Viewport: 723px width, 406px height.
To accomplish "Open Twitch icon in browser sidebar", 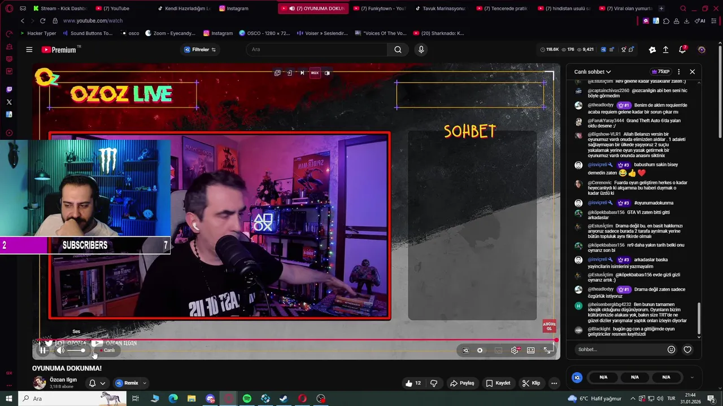I will click(x=8, y=89).
